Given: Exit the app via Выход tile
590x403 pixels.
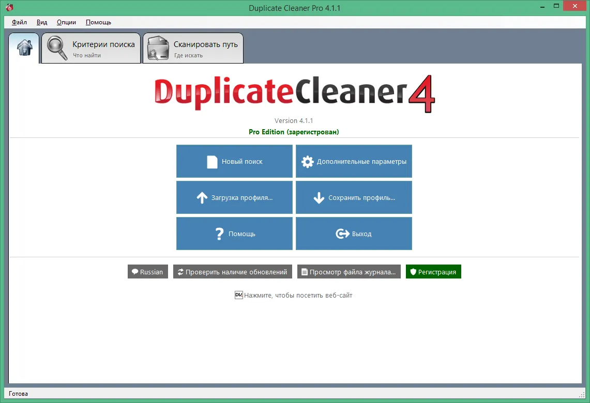Looking at the screenshot, I should click(x=354, y=234).
